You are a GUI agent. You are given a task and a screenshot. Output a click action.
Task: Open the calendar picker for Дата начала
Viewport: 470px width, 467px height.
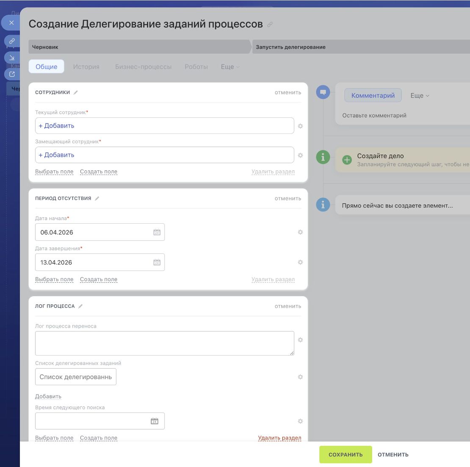pyautogui.click(x=157, y=232)
